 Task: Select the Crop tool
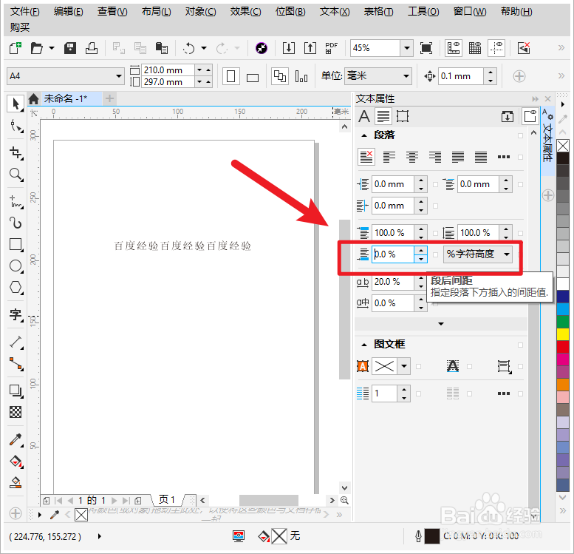(x=16, y=152)
